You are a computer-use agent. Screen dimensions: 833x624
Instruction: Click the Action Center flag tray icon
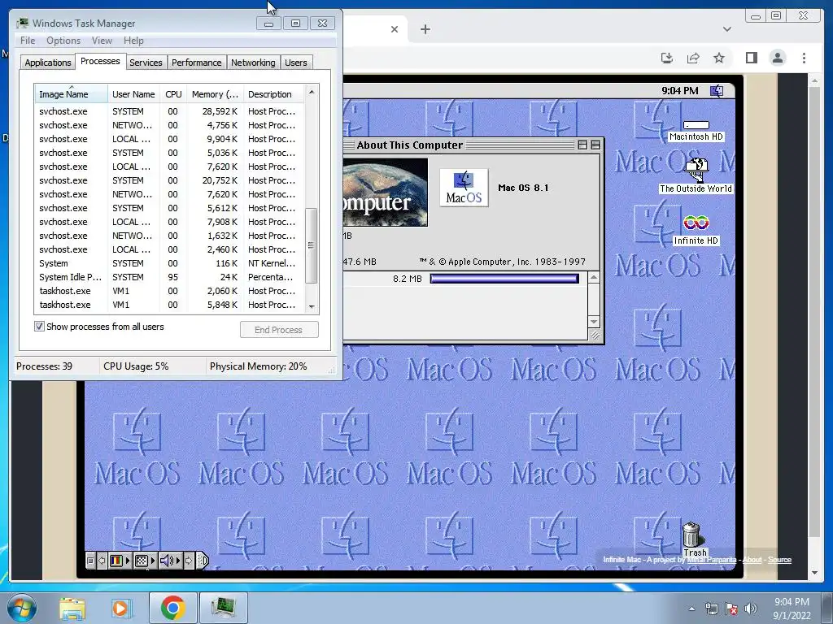(731, 609)
